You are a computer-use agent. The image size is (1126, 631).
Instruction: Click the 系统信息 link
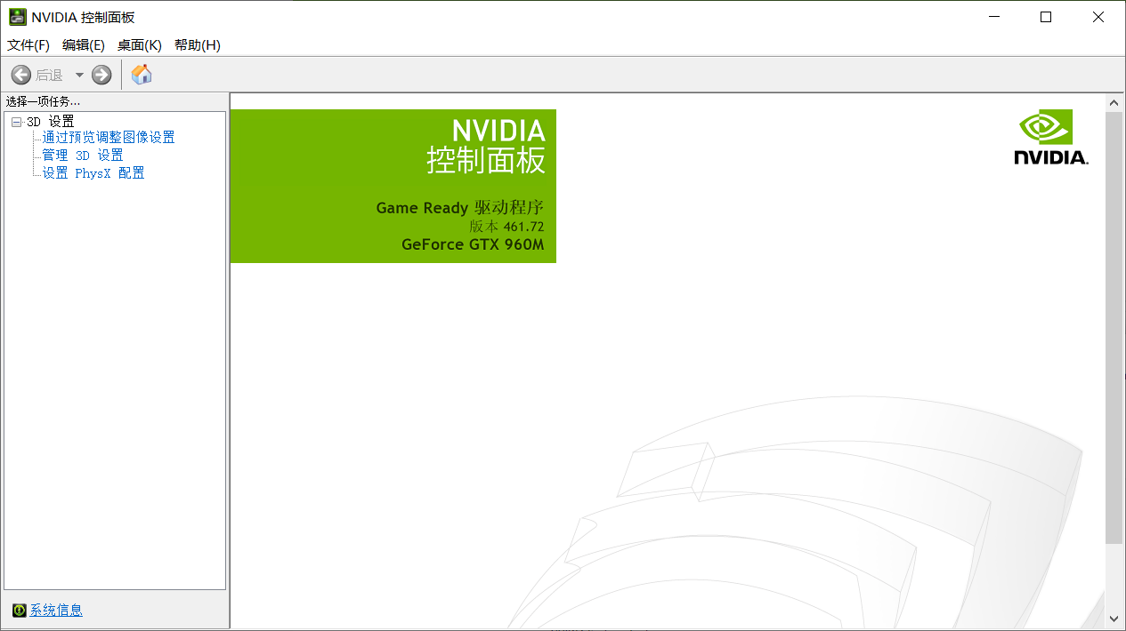click(x=56, y=610)
